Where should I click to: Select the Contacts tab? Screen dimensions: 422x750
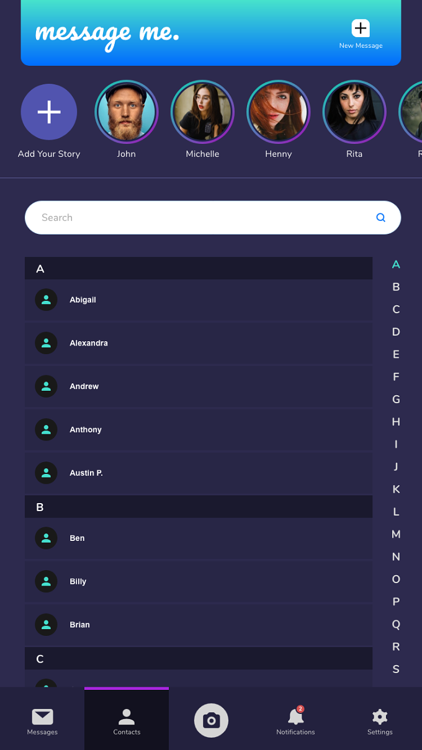click(x=127, y=720)
